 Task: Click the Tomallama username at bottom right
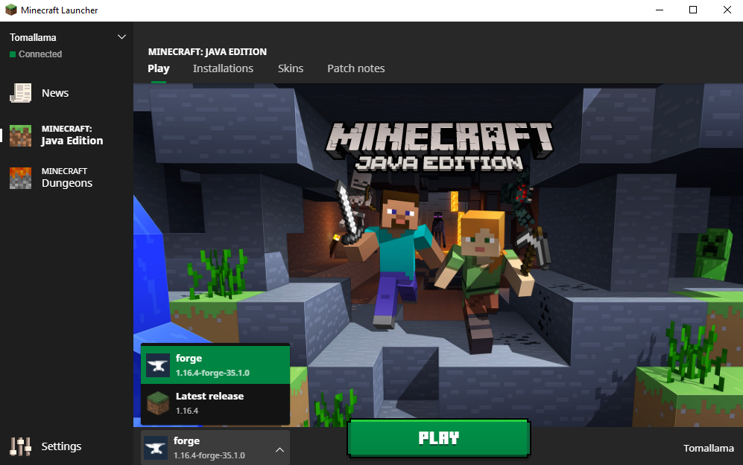click(x=709, y=448)
